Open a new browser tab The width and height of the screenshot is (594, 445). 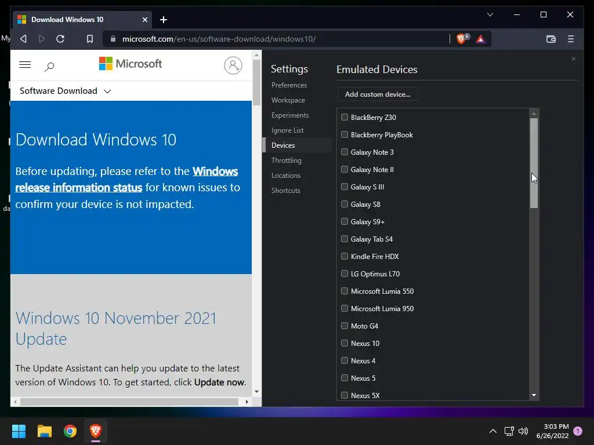163,20
